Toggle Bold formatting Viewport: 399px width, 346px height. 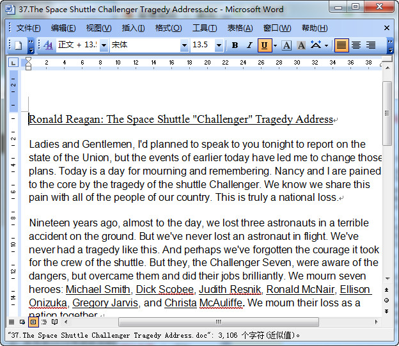click(x=235, y=45)
